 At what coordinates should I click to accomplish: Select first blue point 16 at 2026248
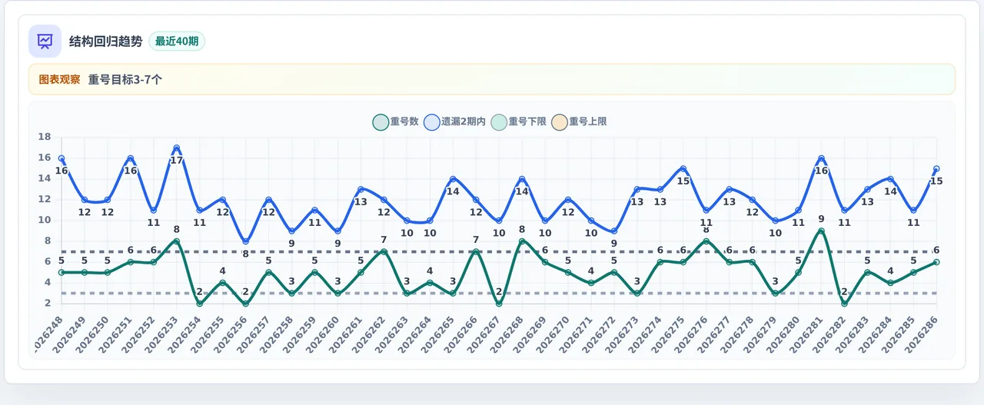click(61, 159)
